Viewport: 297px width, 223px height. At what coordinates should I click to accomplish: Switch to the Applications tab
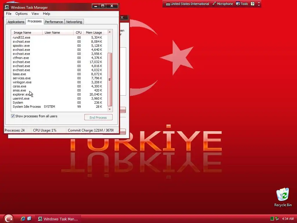tap(16, 22)
